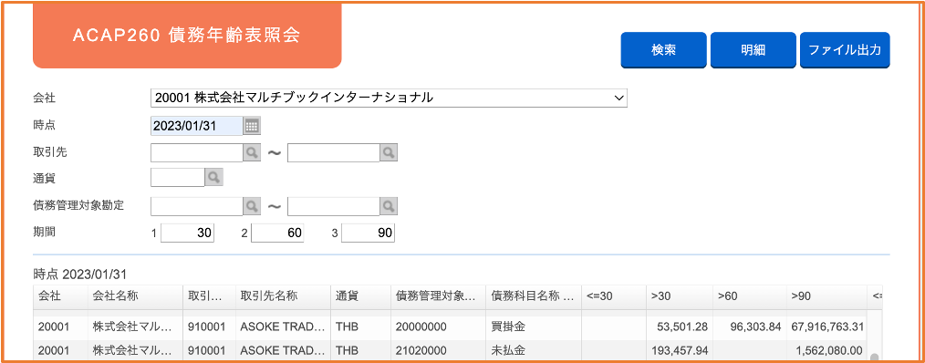Focus the 時点 date field 2023/01/31
This screenshot has width=925, height=363.
[x=197, y=125]
